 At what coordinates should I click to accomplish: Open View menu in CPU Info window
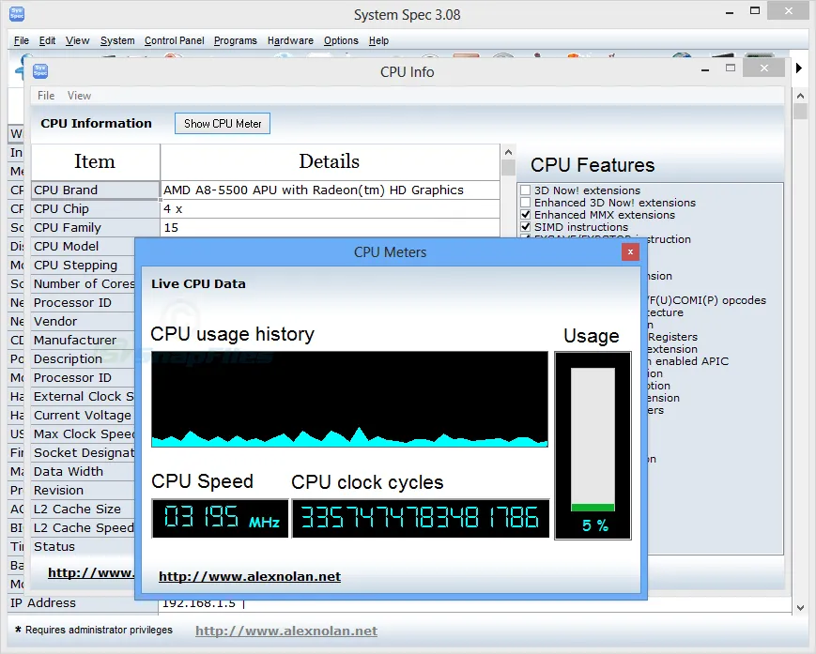pos(79,96)
